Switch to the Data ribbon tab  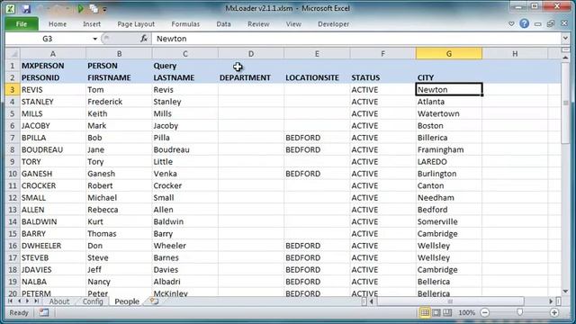pos(223,24)
